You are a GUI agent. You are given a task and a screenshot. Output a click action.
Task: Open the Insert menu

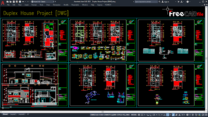(x=26, y=5)
